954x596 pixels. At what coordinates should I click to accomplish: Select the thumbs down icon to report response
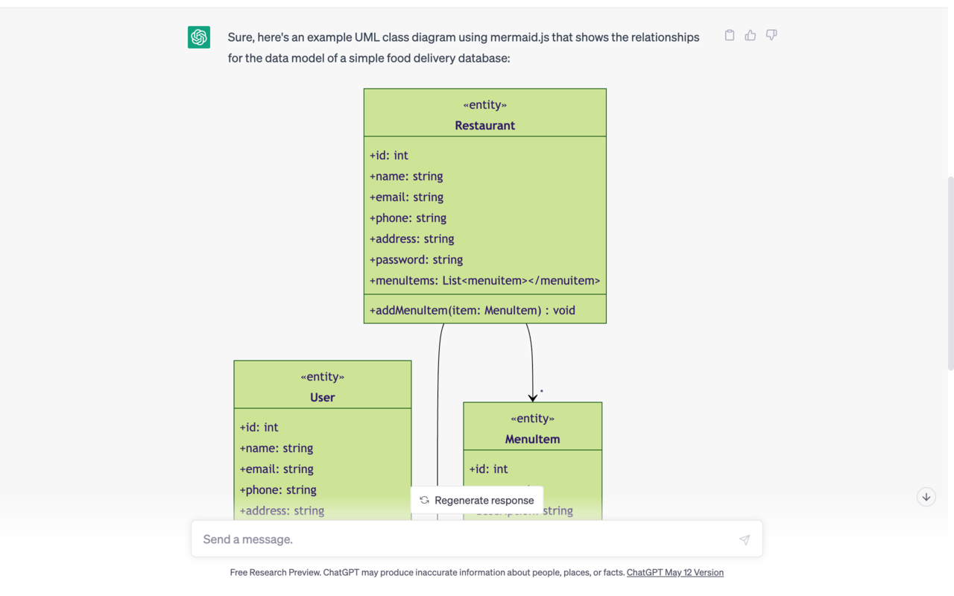(x=771, y=35)
